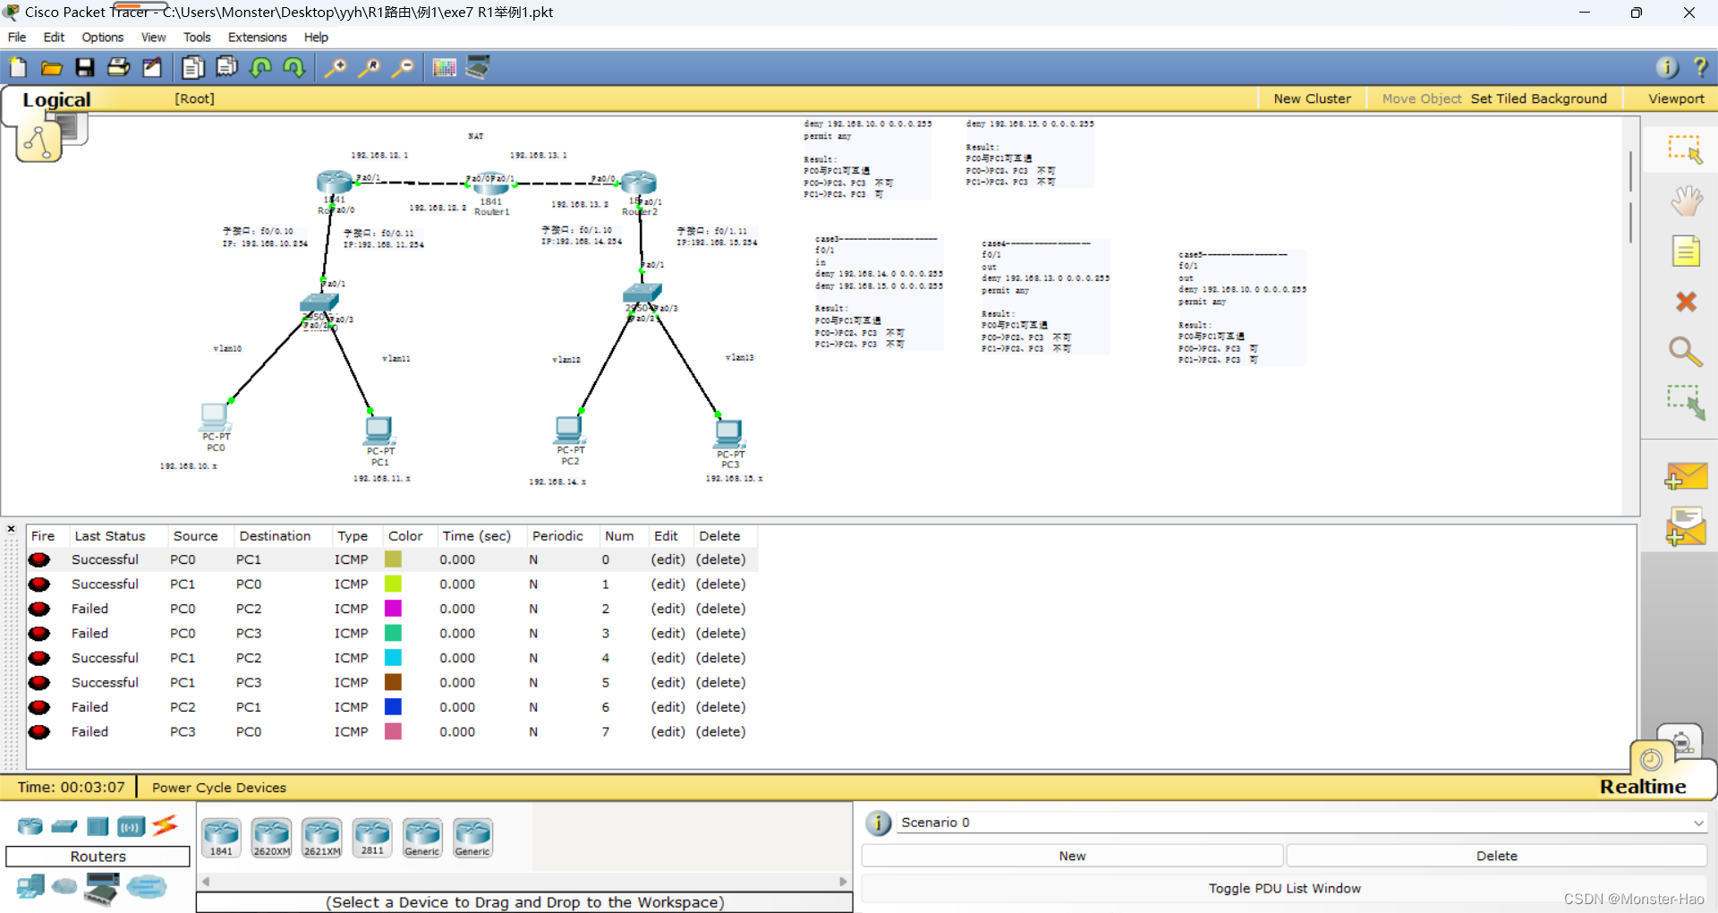Choose the Wireless Devices category icon
Image resolution: width=1718 pixels, height=913 pixels.
(x=131, y=826)
